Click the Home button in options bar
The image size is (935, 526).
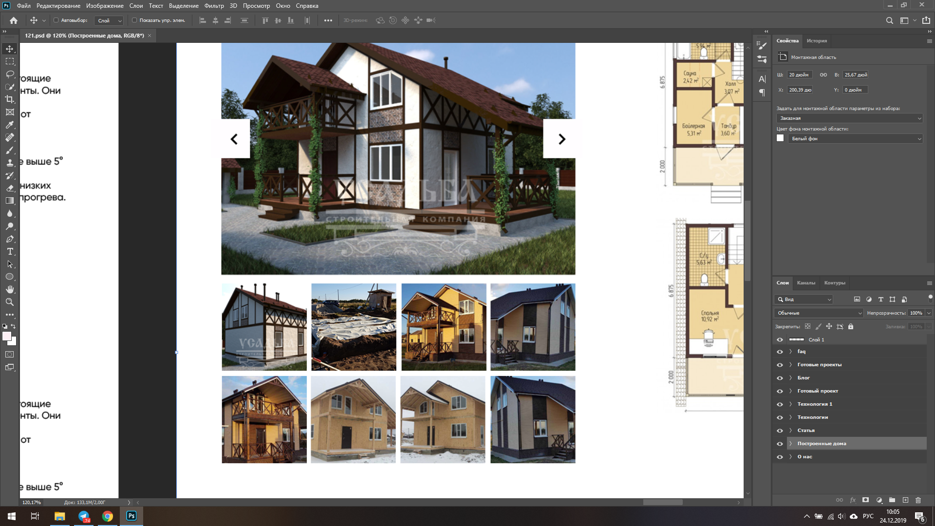[14, 20]
